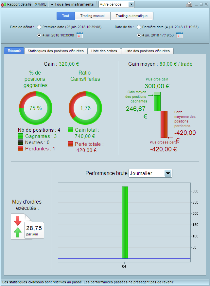Expand the Tous les instruments menu

tap(72, 4)
